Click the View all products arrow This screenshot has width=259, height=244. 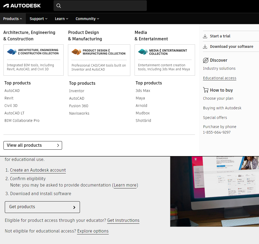point(58,145)
